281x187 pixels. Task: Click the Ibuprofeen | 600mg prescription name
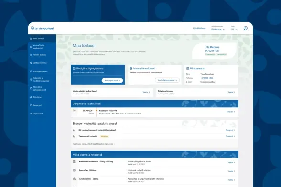pos(87,170)
